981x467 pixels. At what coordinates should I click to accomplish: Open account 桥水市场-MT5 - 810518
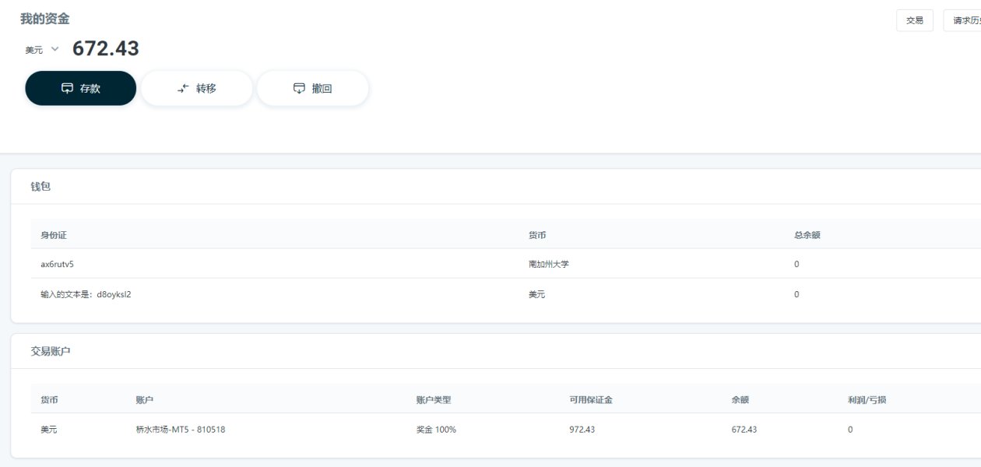coord(181,429)
